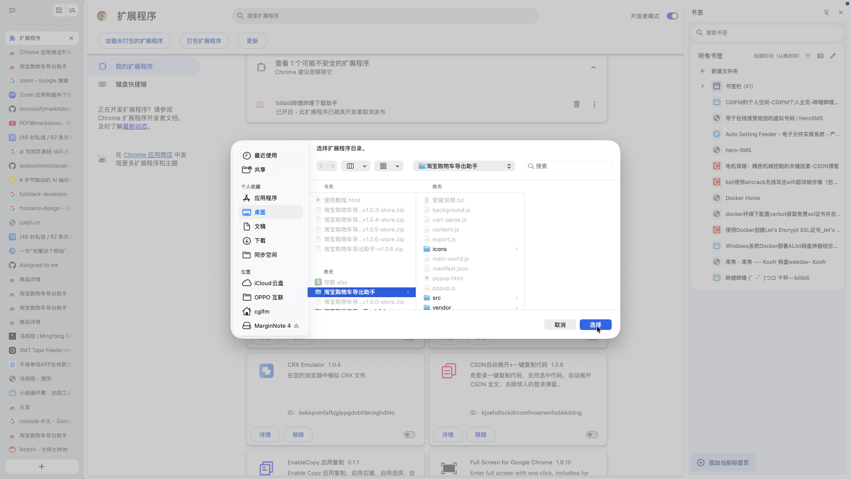Select 同步空间 in dialog sidebar
The image size is (851, 479).
coord(270,255)
